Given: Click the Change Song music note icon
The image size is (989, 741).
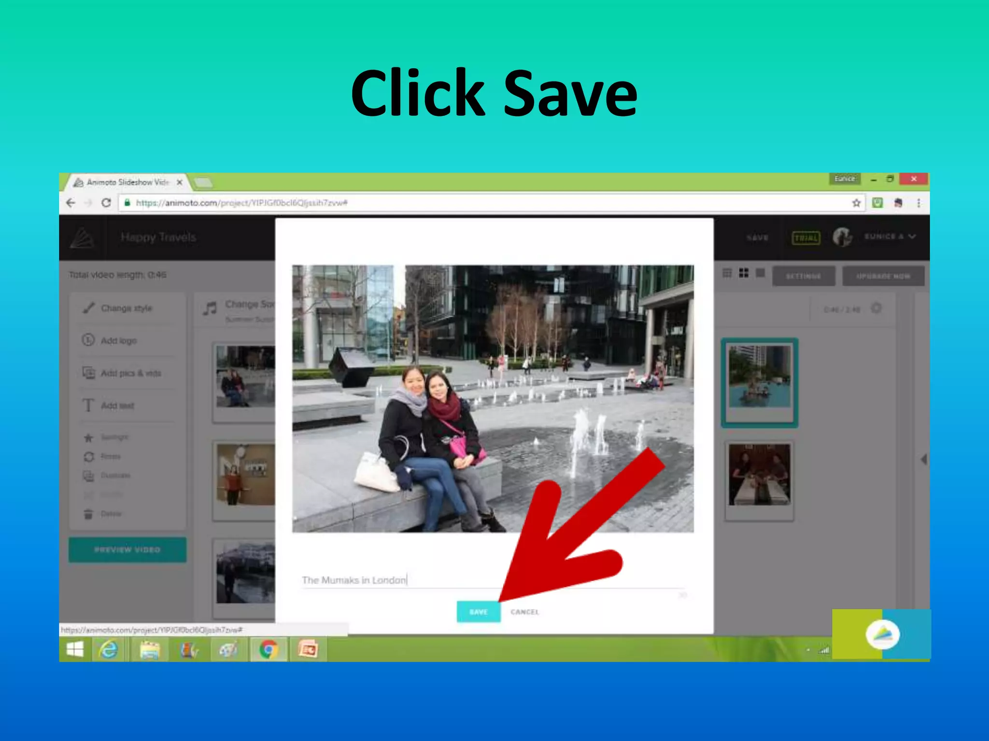Looking at the screenshot, I should (210, 308).
